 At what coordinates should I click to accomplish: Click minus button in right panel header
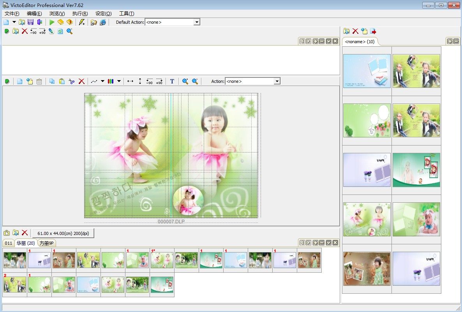[456, 41]
